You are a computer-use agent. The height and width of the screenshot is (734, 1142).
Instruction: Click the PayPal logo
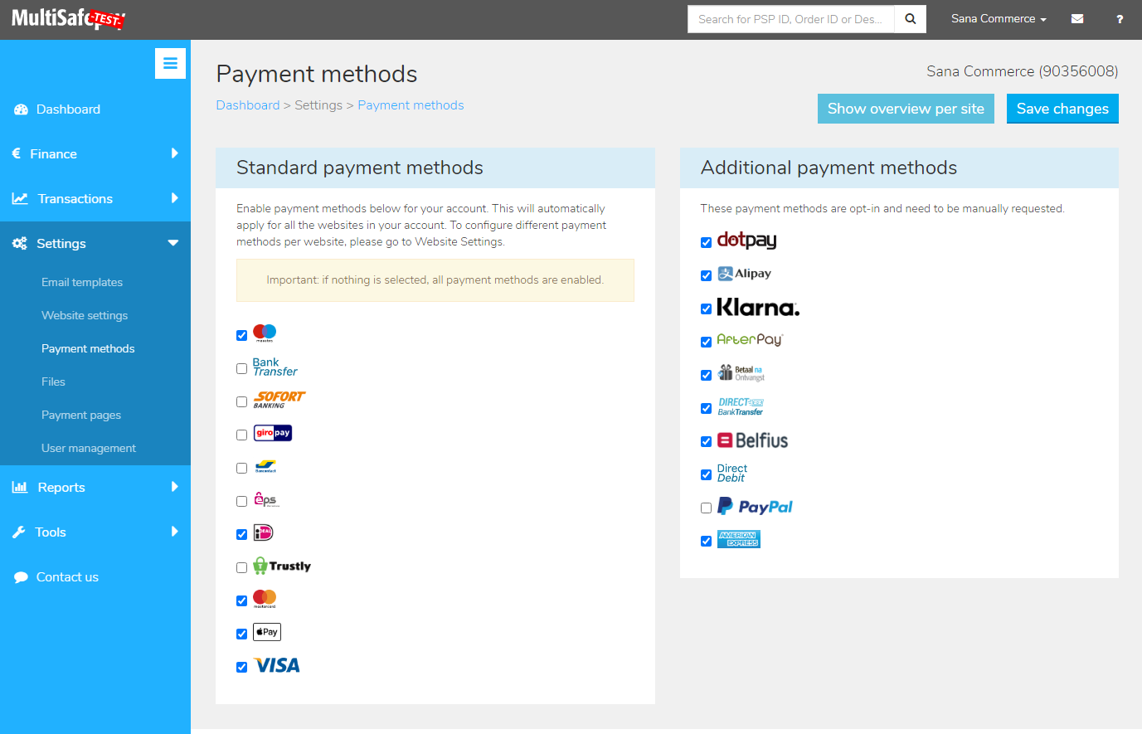coord(755,507)
